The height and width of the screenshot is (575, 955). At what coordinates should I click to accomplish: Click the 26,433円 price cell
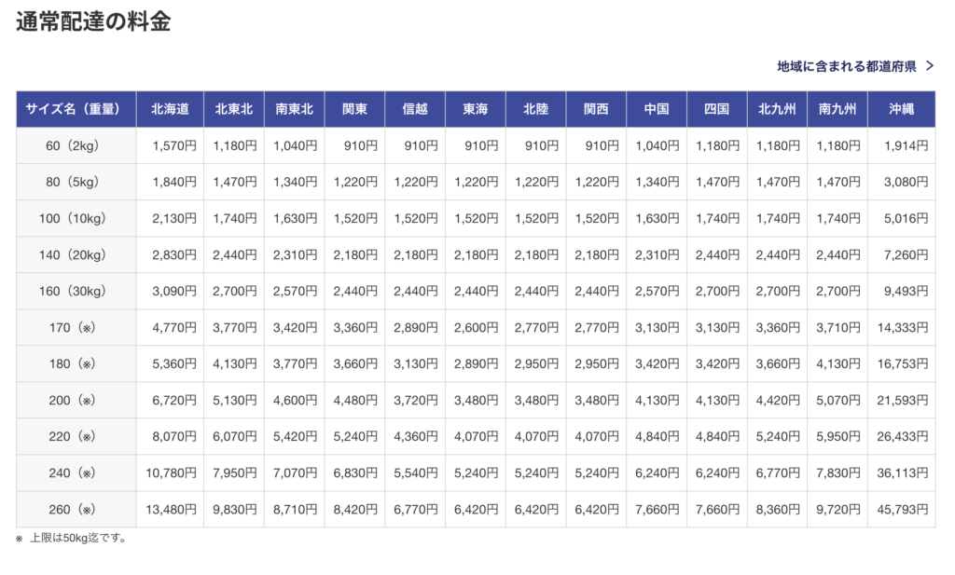tap(902, 436)
